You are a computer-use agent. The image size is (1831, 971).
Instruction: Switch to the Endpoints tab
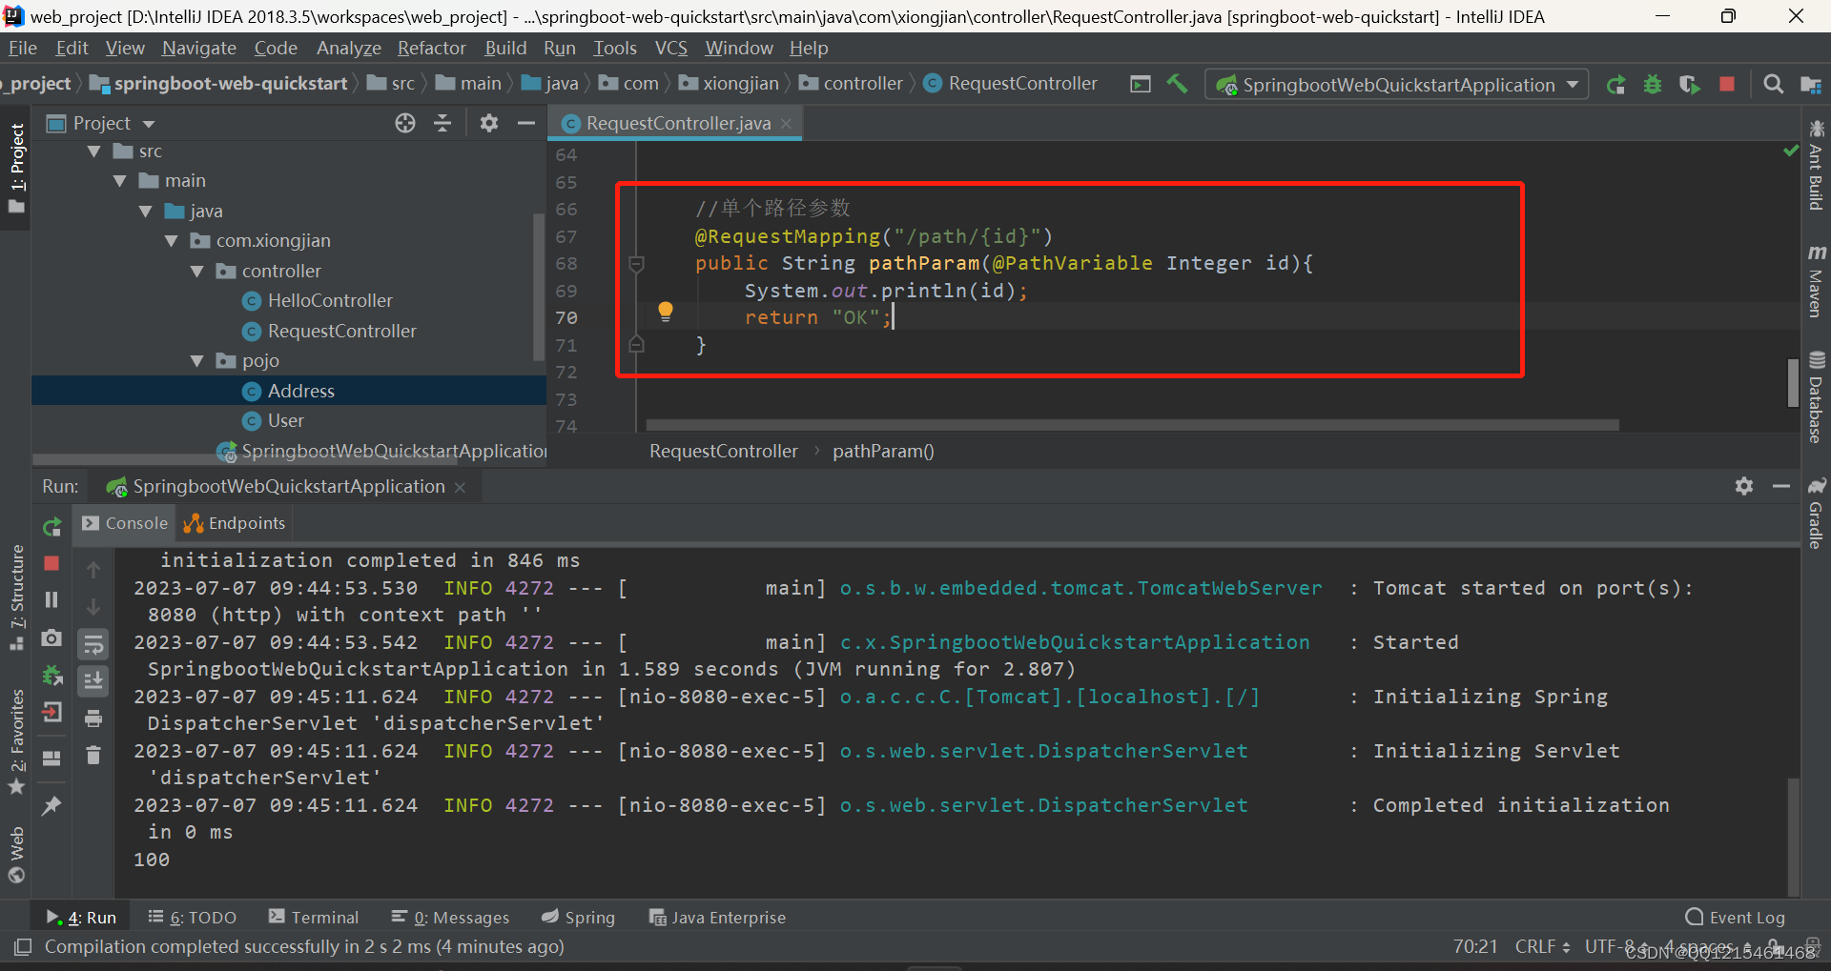pyautogui.click(x=235, y=523)
